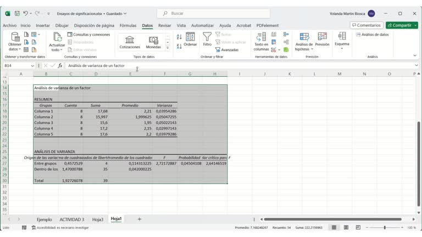Open the file name Guardado dropdown
Screen dimensions: 422x237
(x=125, y=13)
